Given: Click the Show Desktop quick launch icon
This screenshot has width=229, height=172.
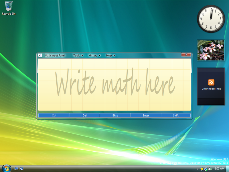Looking at the screenshot, I should tap(16, 169).
